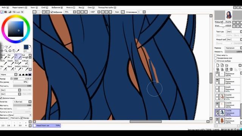This screenshot has height=136, width=242.
Task: Open the Слой menu
Action: [45, 8]
